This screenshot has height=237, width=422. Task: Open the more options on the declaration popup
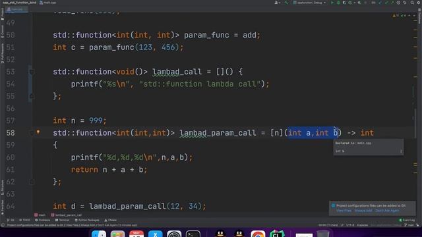click(x=401, y=151)
